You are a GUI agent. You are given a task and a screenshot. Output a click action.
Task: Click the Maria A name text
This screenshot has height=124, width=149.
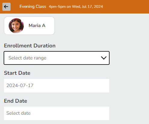click(x=37, y=26)
